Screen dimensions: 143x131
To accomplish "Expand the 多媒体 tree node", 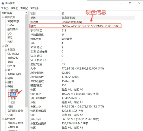I will [6, 50].
